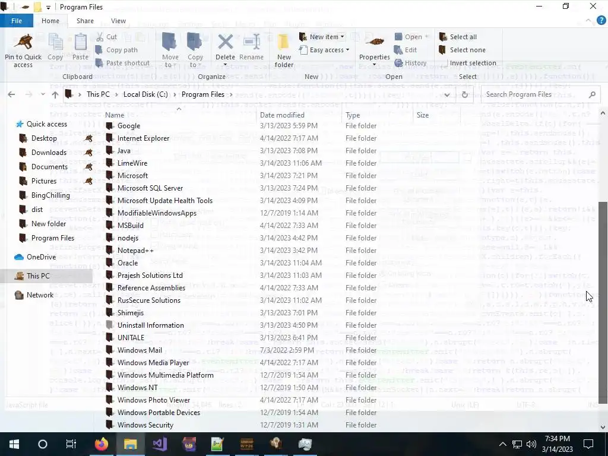608x456 pixels.
Task: Click the Rename icon
Action: click(x=251, y=42)
